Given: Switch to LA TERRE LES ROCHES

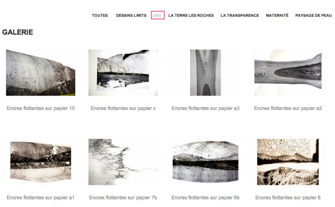Looking at the screenshot, I should tap(191, 15).
